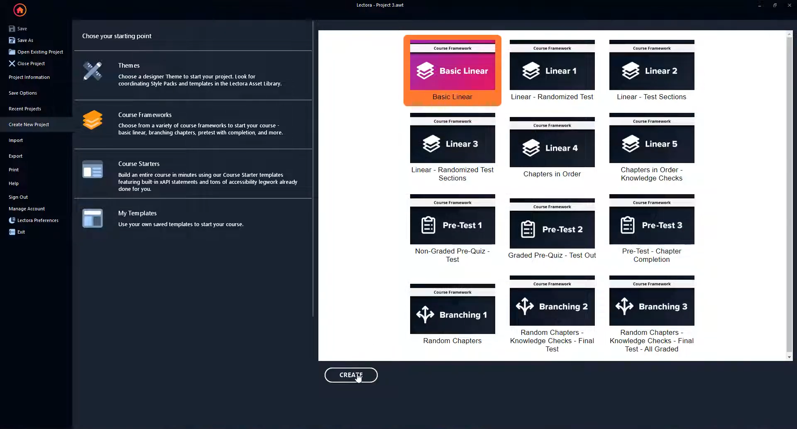Open the Import menu item
Image resolution: width=797 pixels, height=429 pixels.
[16, 140]
